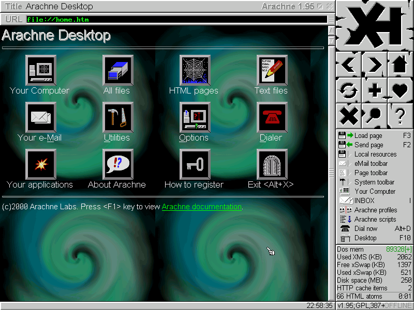Open the Text files pencil icon
Viewport: 414px width, 310px height.
pos(272,70)
